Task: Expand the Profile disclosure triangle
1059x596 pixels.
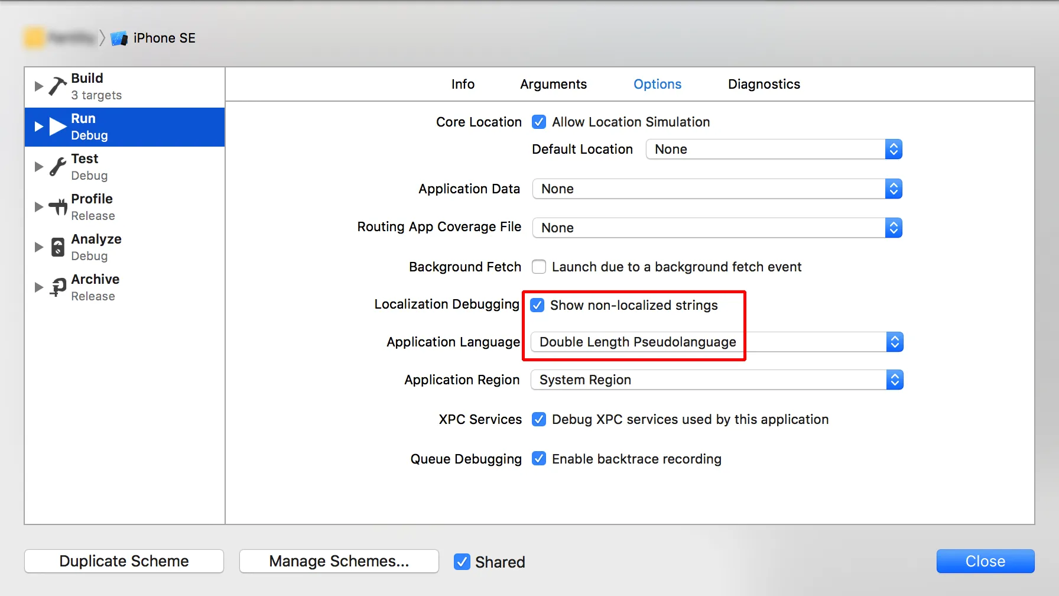Action: coord(39,207)
